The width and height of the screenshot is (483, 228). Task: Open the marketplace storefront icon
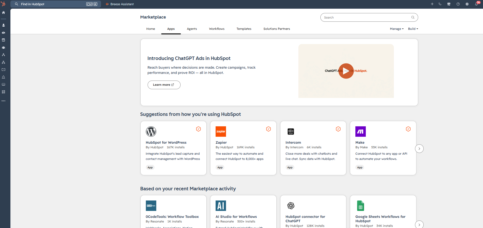coord(449,4)
